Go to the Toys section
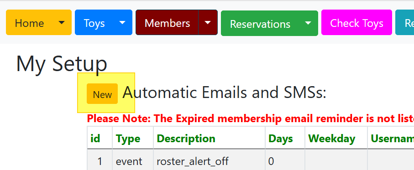 click(94, 23)
